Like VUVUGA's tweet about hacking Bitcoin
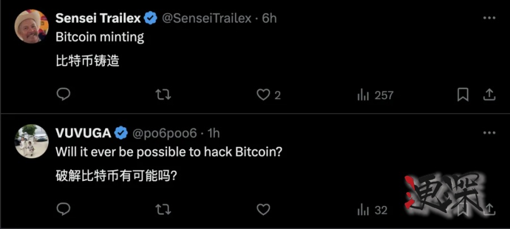The height and width of the screenshot is (229, 510). coord(263,210)
